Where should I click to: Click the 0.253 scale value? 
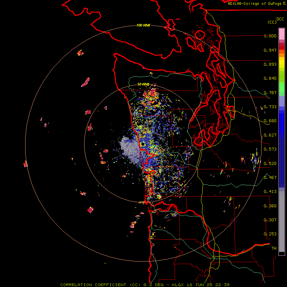click(x=270, y=234)
